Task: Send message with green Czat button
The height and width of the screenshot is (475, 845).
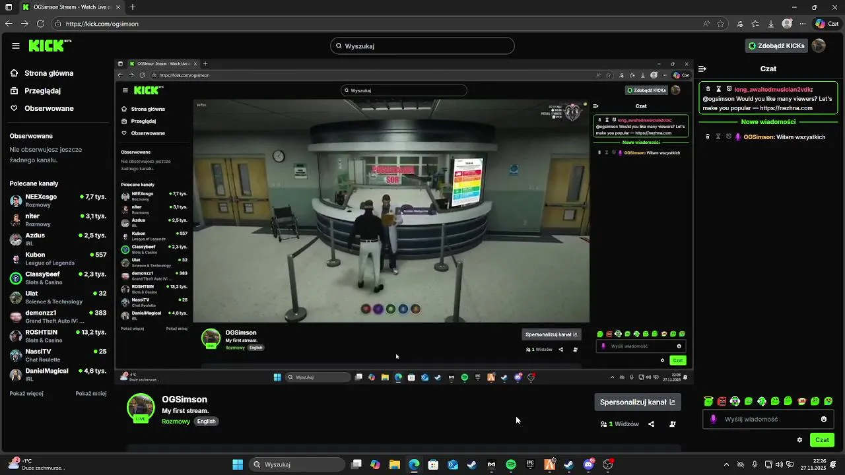Action: pos(822,440)
